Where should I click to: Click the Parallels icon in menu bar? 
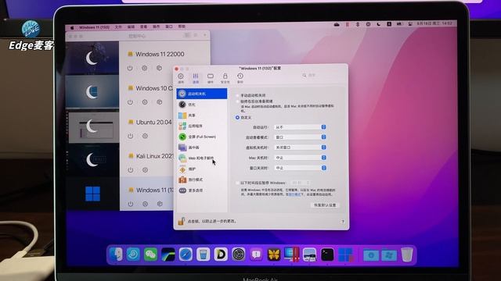[348, 24]
